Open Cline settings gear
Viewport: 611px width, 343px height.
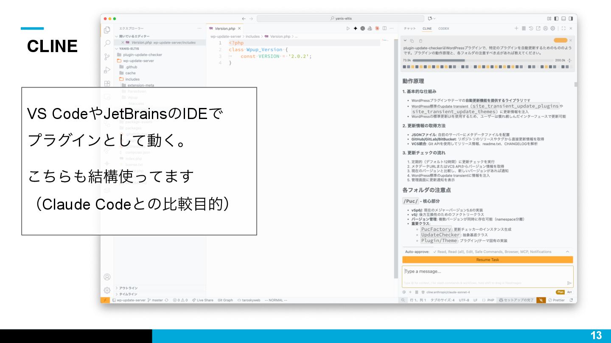pyautogui.click(x=552, y=28)
